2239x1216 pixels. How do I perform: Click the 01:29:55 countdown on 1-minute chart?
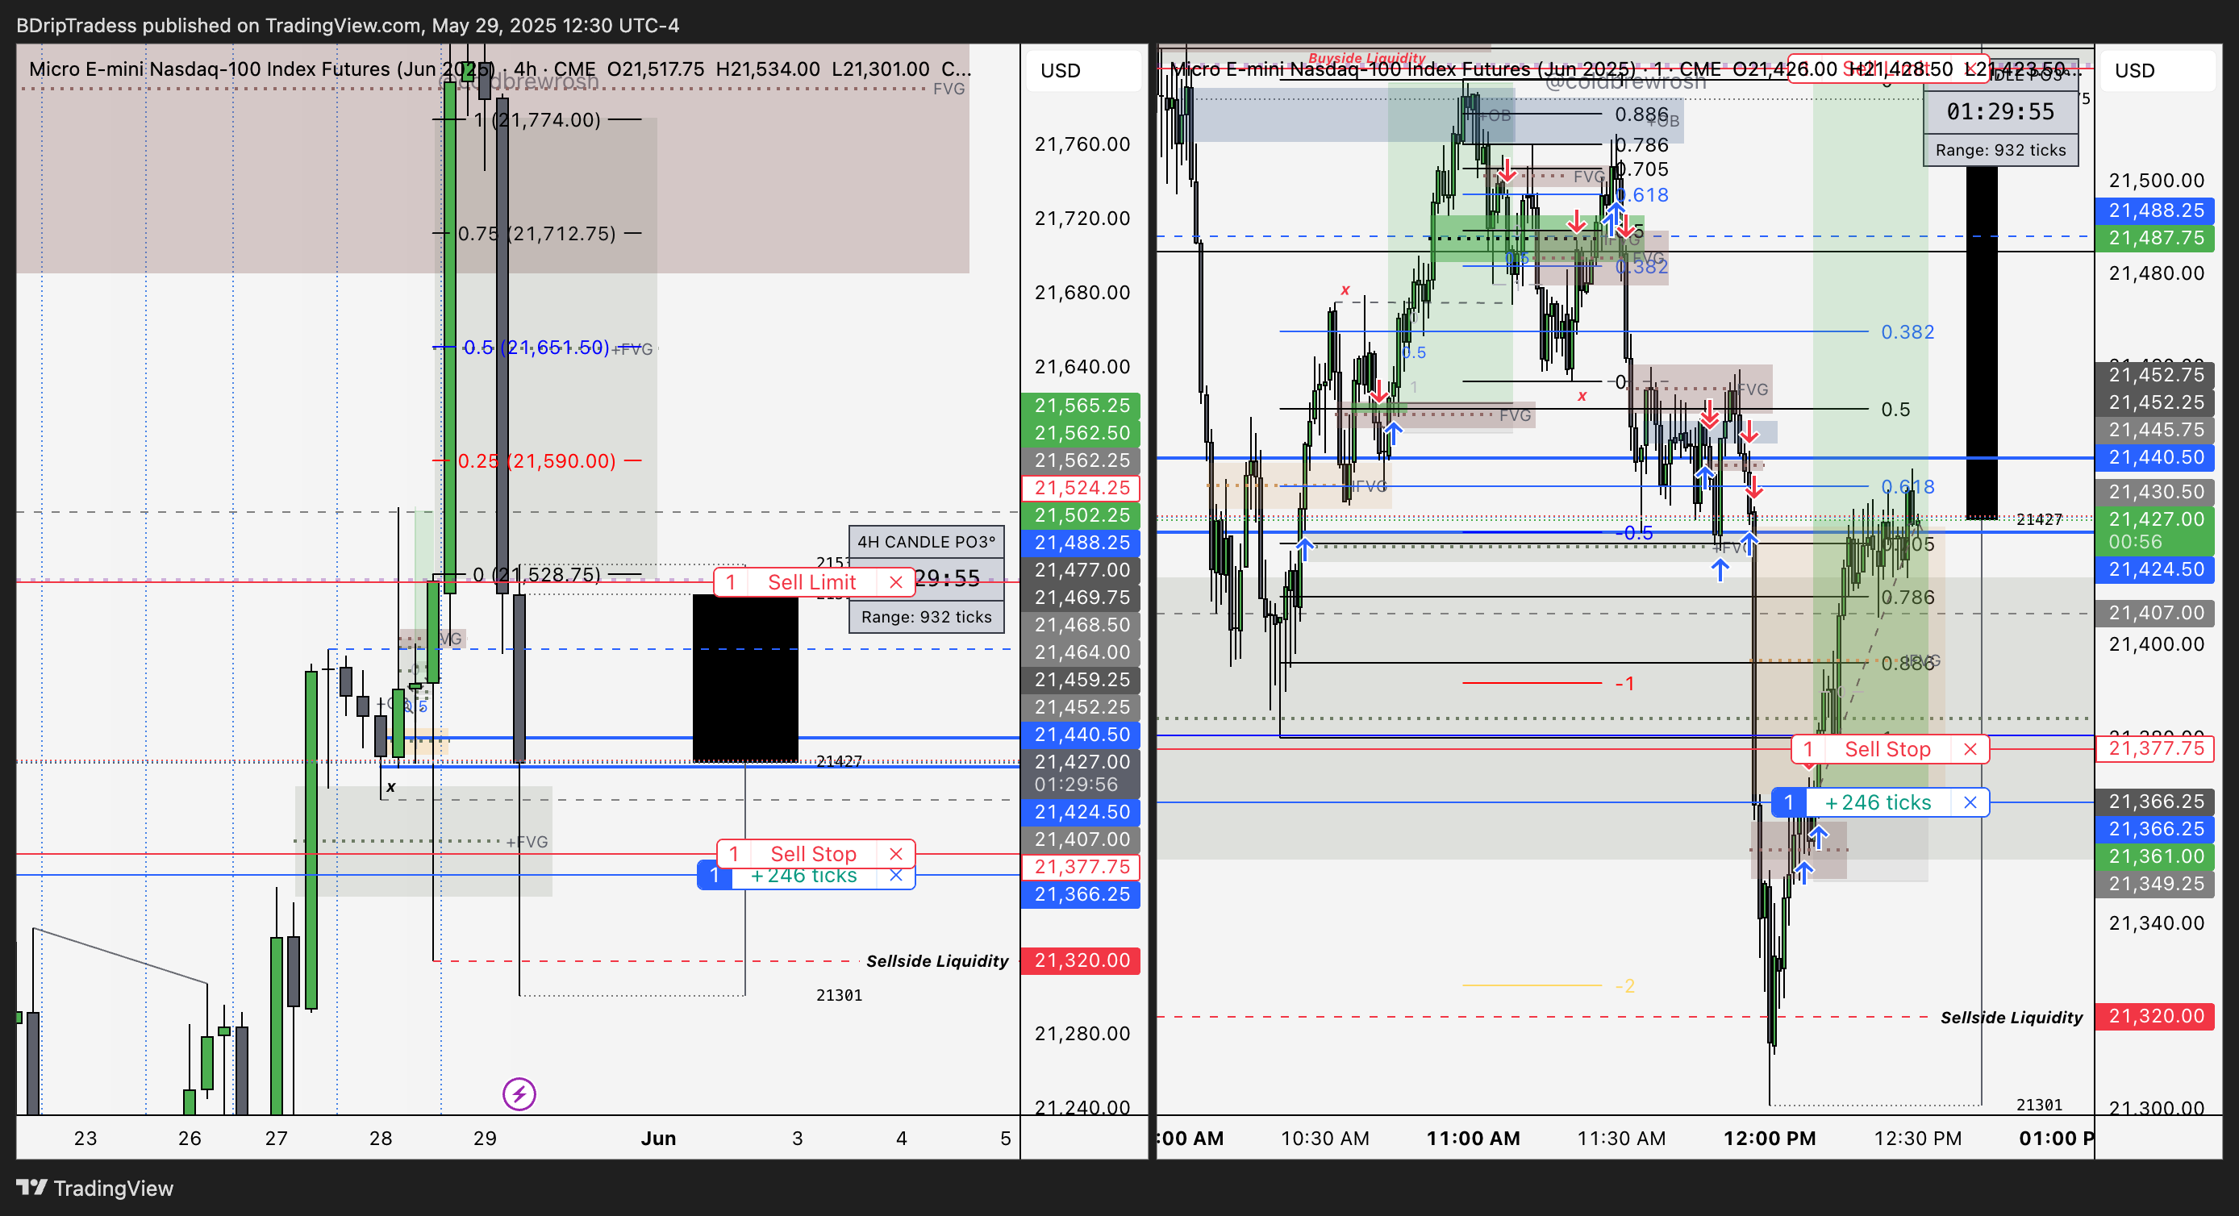[2000, 111]
